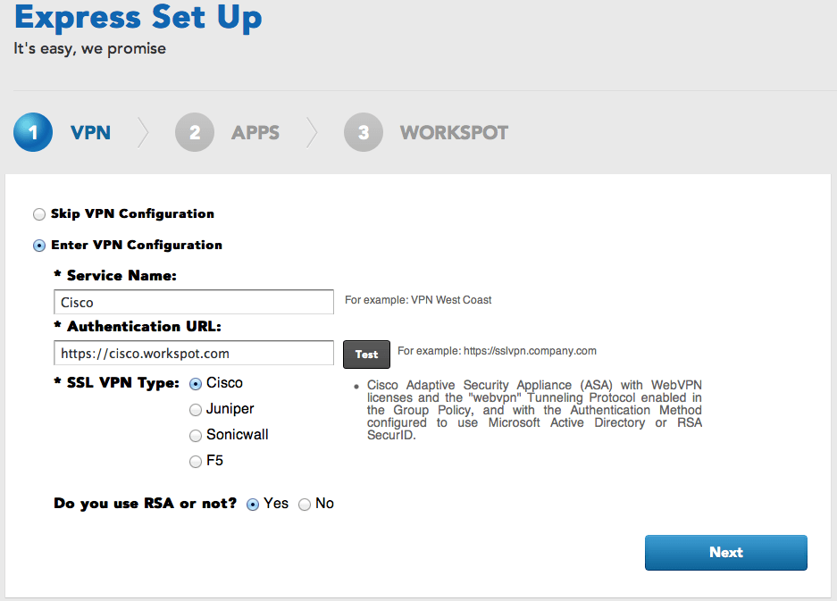This screenshot has height=601, width=837.
Task: Choose Juniper as SSL VPN type
Action: (x=196, y=409)
